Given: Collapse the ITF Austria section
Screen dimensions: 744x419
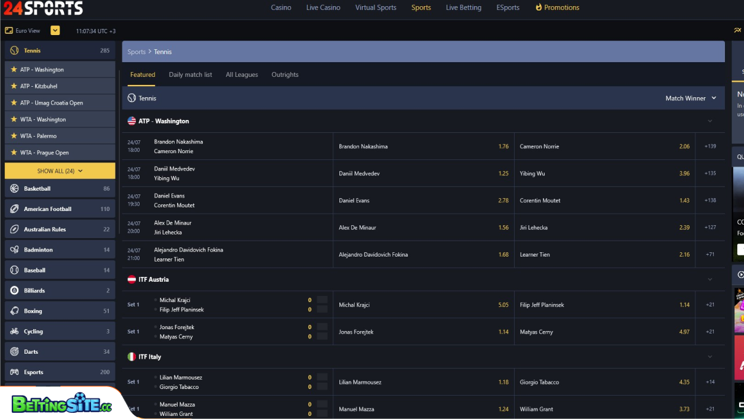Looking at the screenshot, I should (710, 279).
